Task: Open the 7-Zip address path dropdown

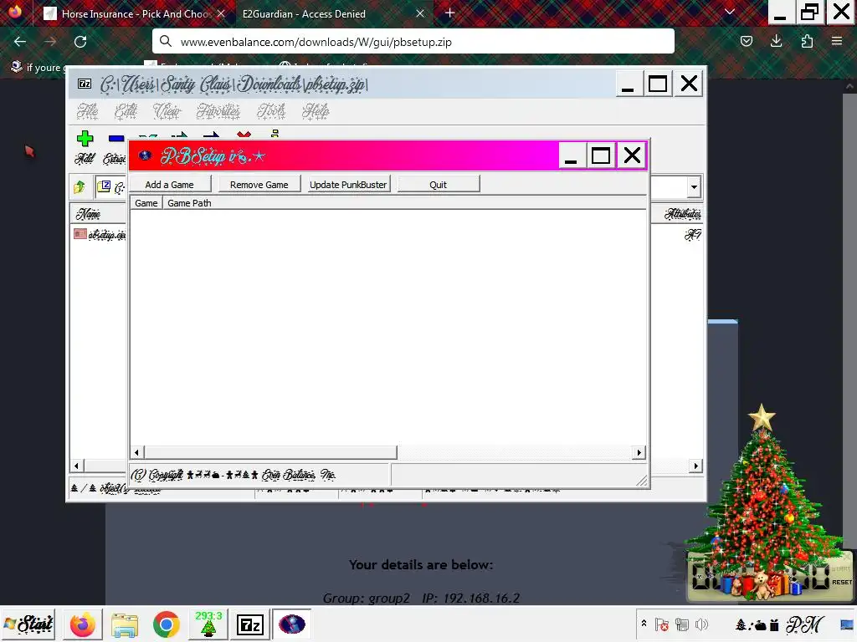Action: tap(694, 186)
